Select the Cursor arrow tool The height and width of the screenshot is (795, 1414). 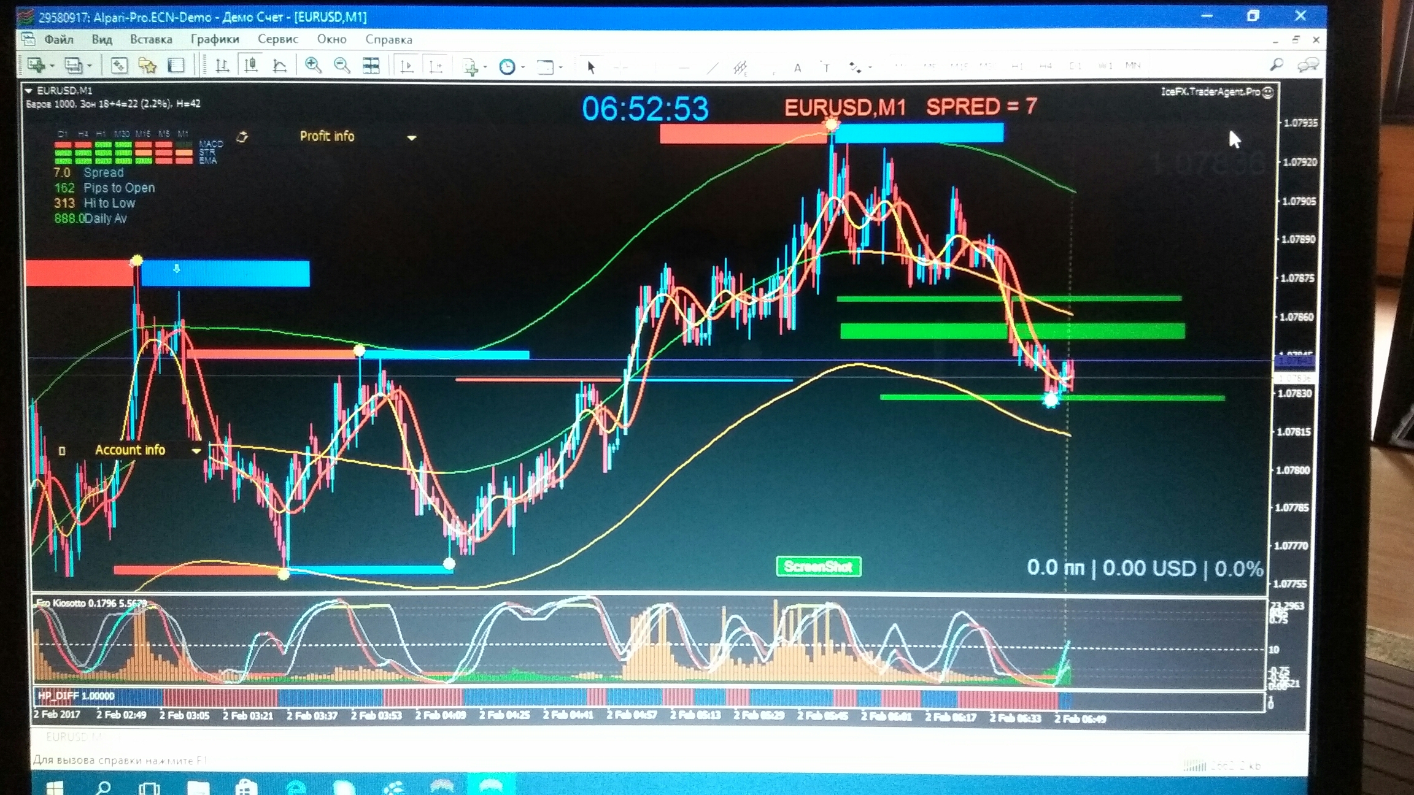coord(591,66)
